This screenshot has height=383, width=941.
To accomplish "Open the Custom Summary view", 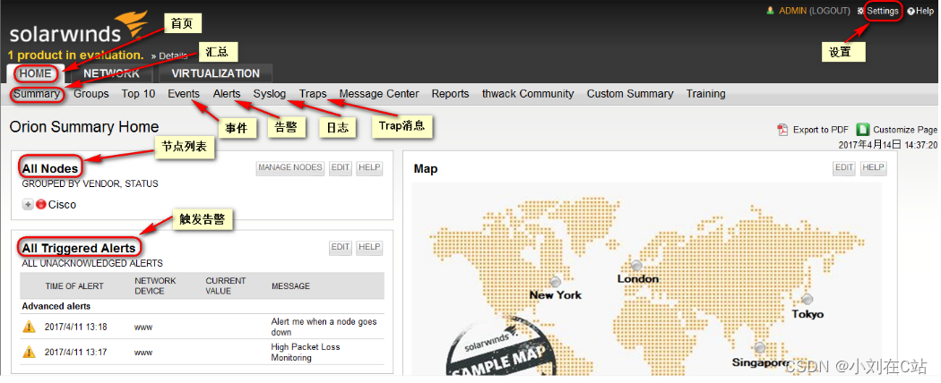I will (x=630, y=93).
